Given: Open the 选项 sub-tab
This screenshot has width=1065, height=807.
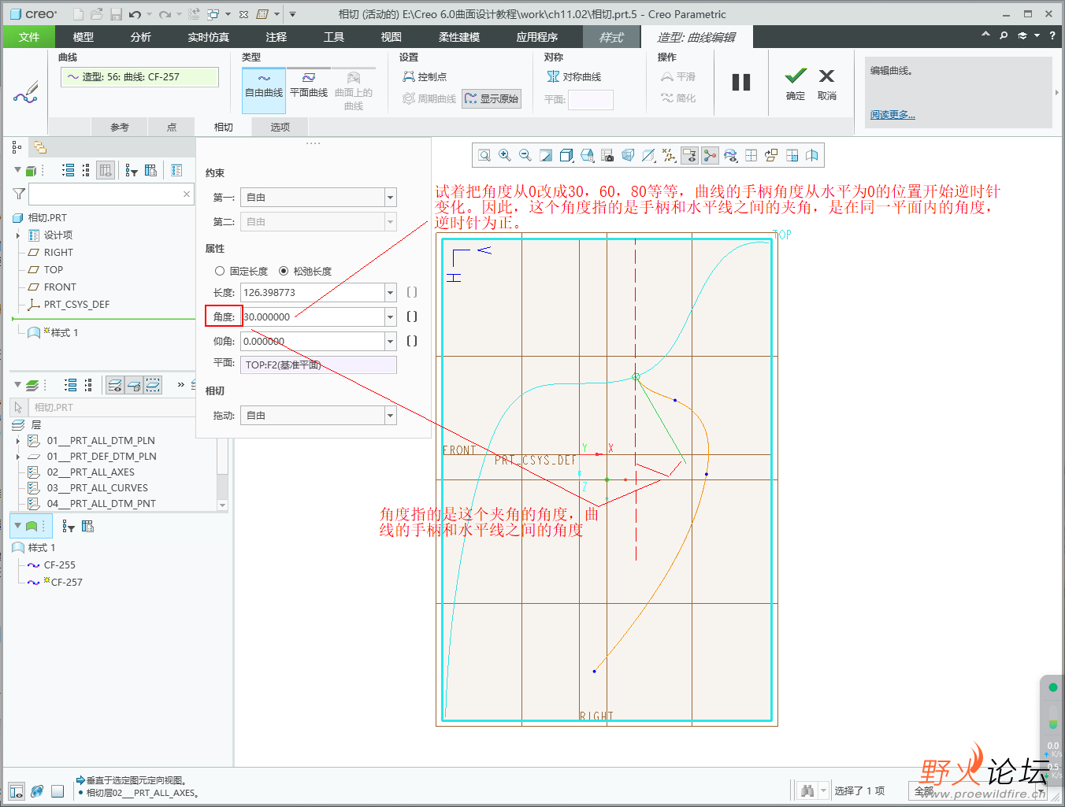Looking at the screenshot, I should [280, 127].
